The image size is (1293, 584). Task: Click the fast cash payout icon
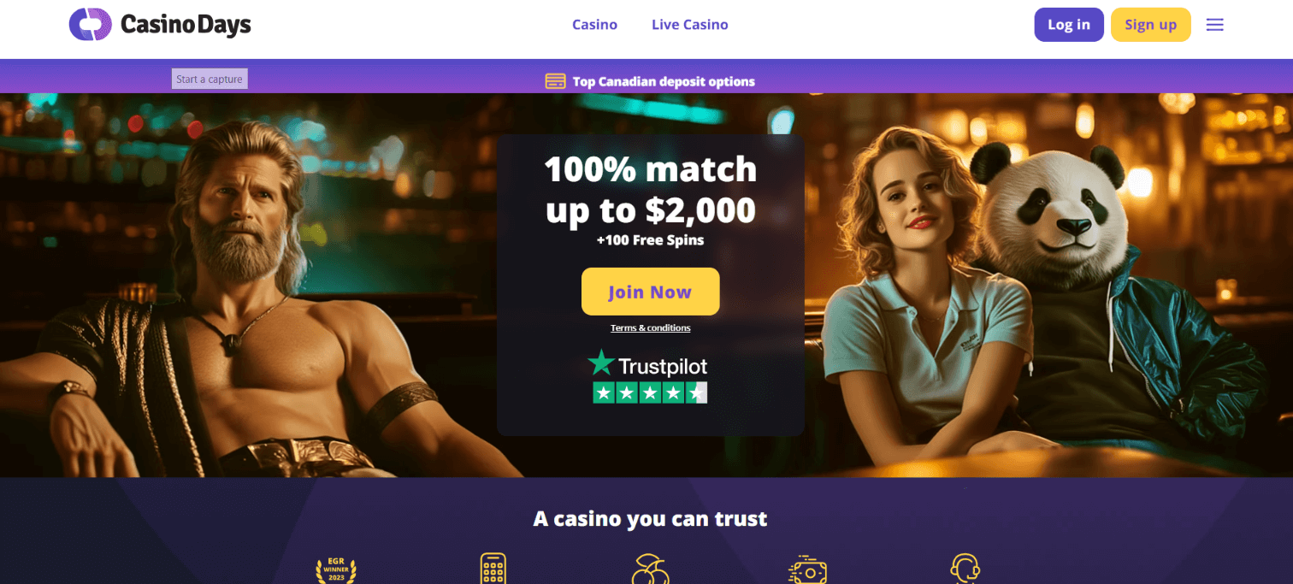(x=807, y=569)
